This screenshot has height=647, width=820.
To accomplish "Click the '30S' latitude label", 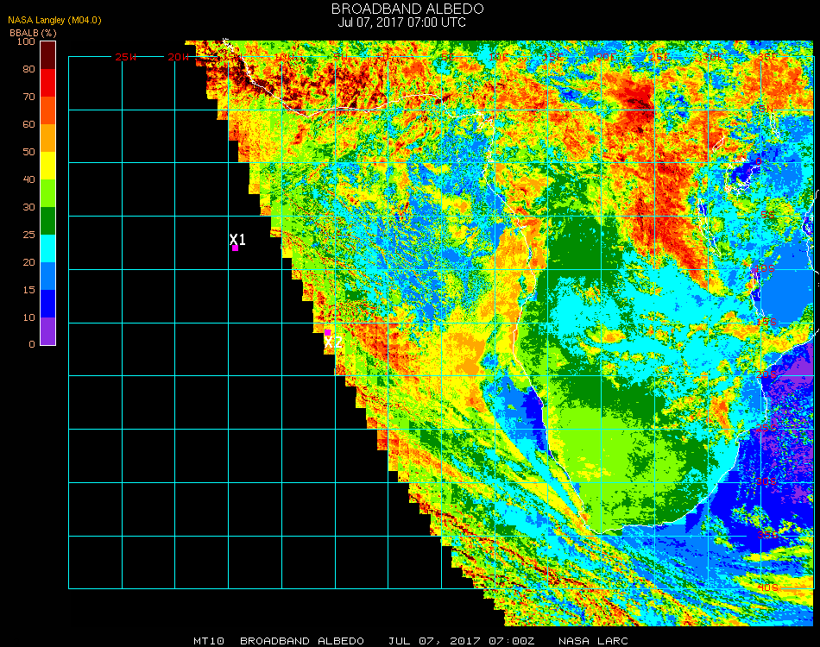I will point(766,482).
